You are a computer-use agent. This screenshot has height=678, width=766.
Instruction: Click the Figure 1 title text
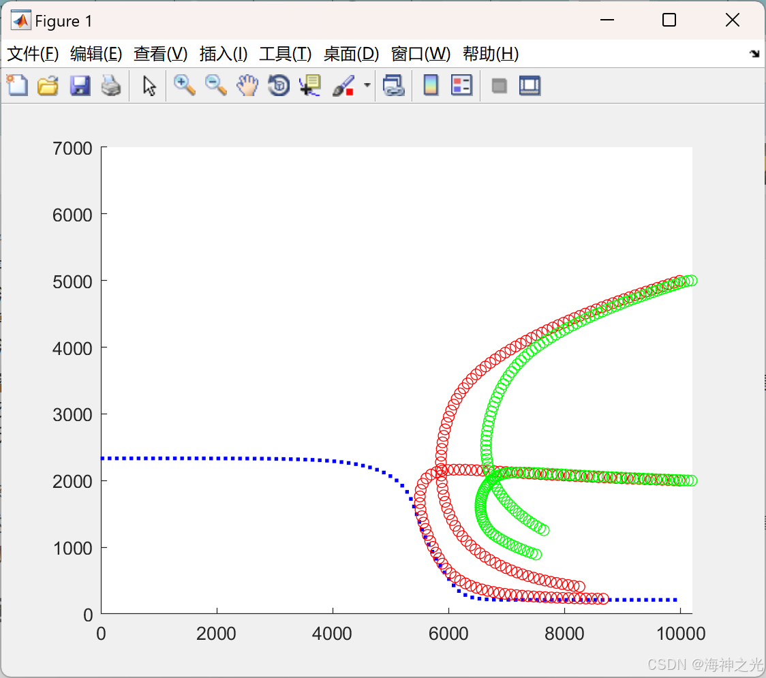point(63,21)
